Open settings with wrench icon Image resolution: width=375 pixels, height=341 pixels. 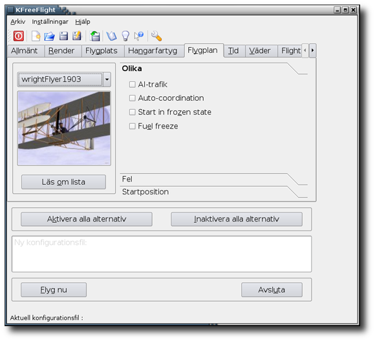(x=156, y=36)
